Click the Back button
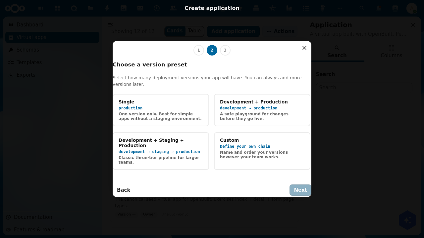Screen dimensions: 424x238 pos(124,190)
